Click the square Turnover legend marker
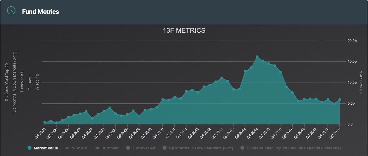The height and width of the screenshot is (156, 368). coord(97,148)
